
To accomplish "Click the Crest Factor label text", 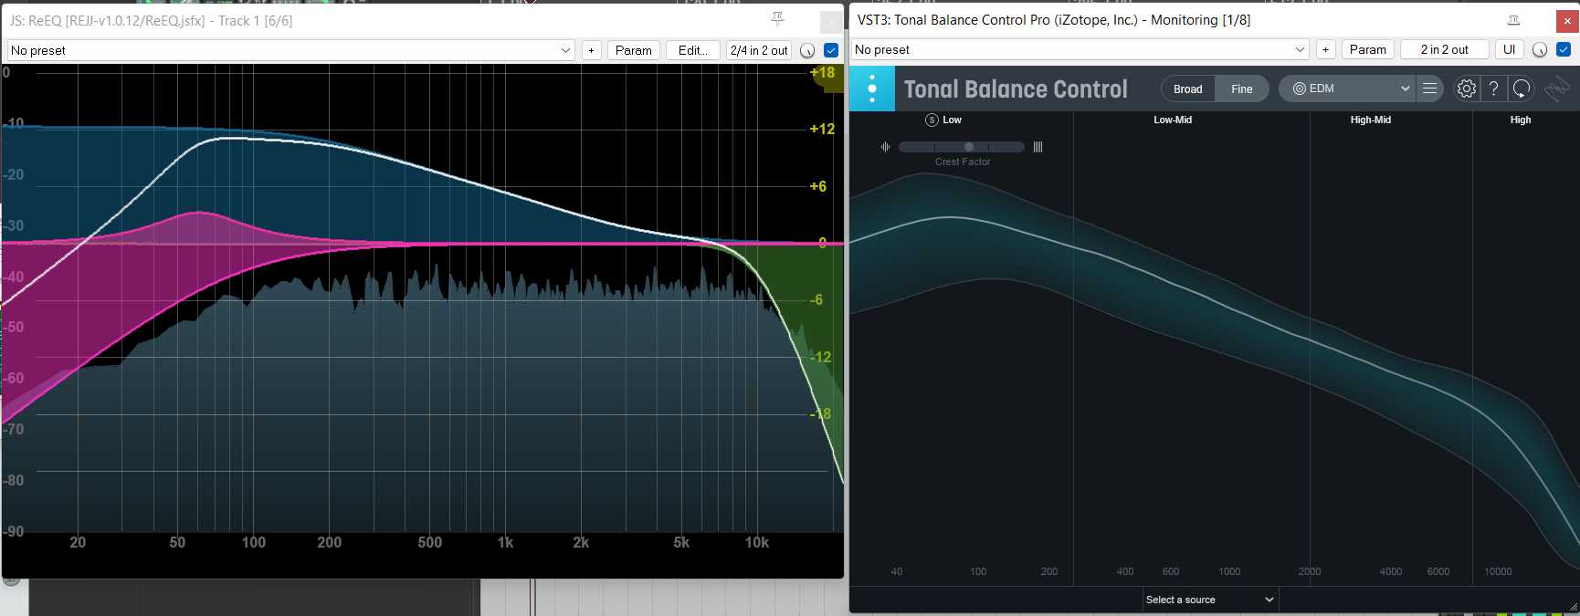I will (963, 162).
